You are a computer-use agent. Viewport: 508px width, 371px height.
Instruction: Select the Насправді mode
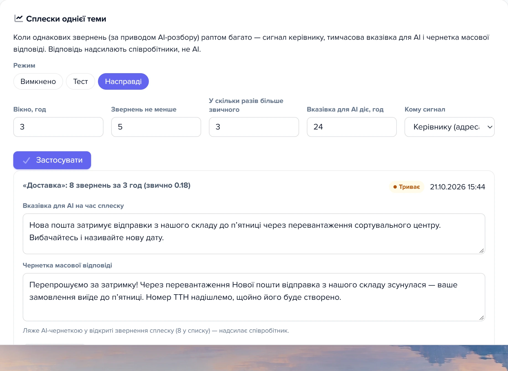pos(123,81)
